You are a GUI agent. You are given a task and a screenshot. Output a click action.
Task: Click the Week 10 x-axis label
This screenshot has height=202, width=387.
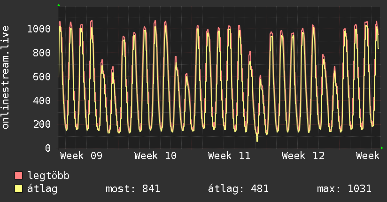[x=155, y=156]
